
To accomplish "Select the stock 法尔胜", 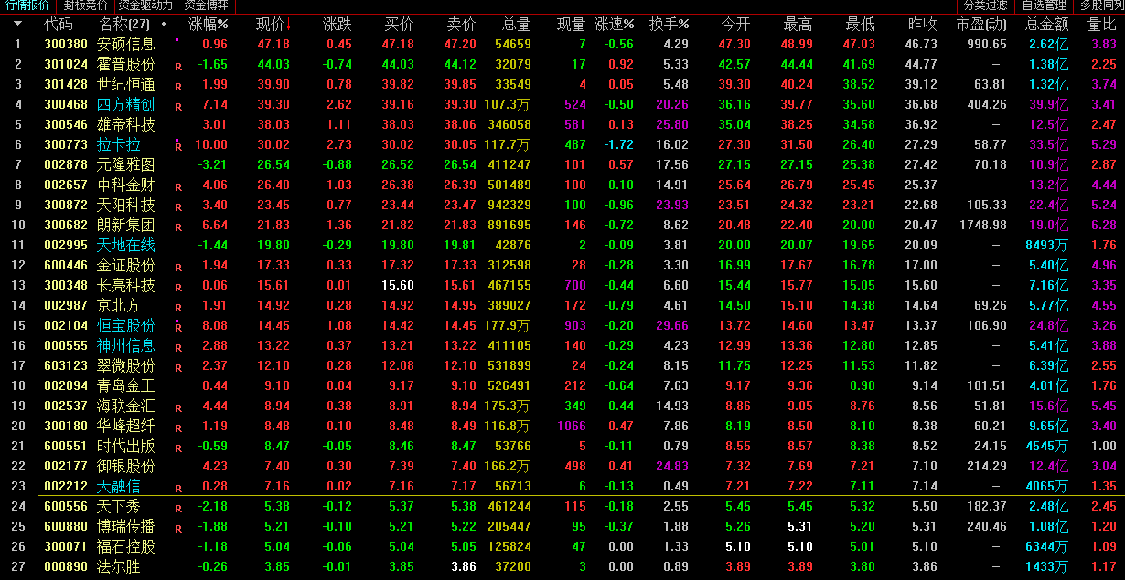I will click(x=119, y=566).
